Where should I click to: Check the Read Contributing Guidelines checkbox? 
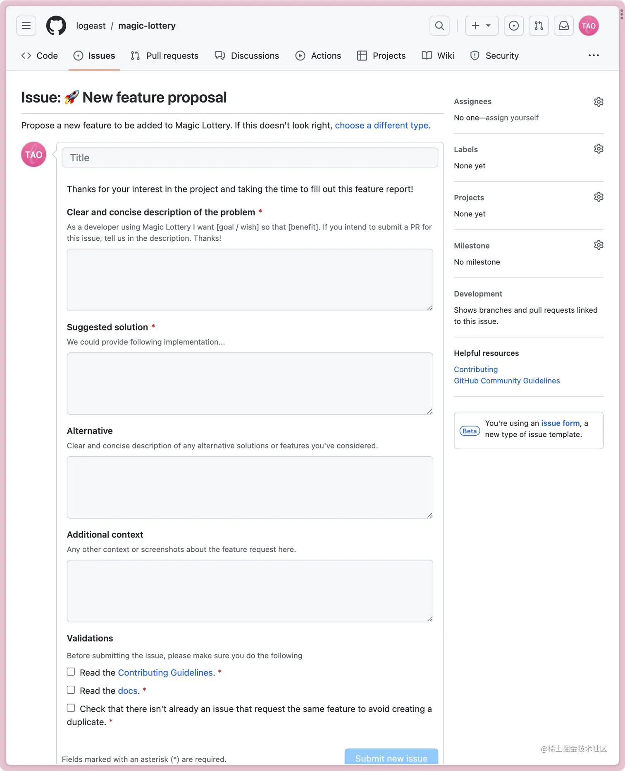(71, 672)
